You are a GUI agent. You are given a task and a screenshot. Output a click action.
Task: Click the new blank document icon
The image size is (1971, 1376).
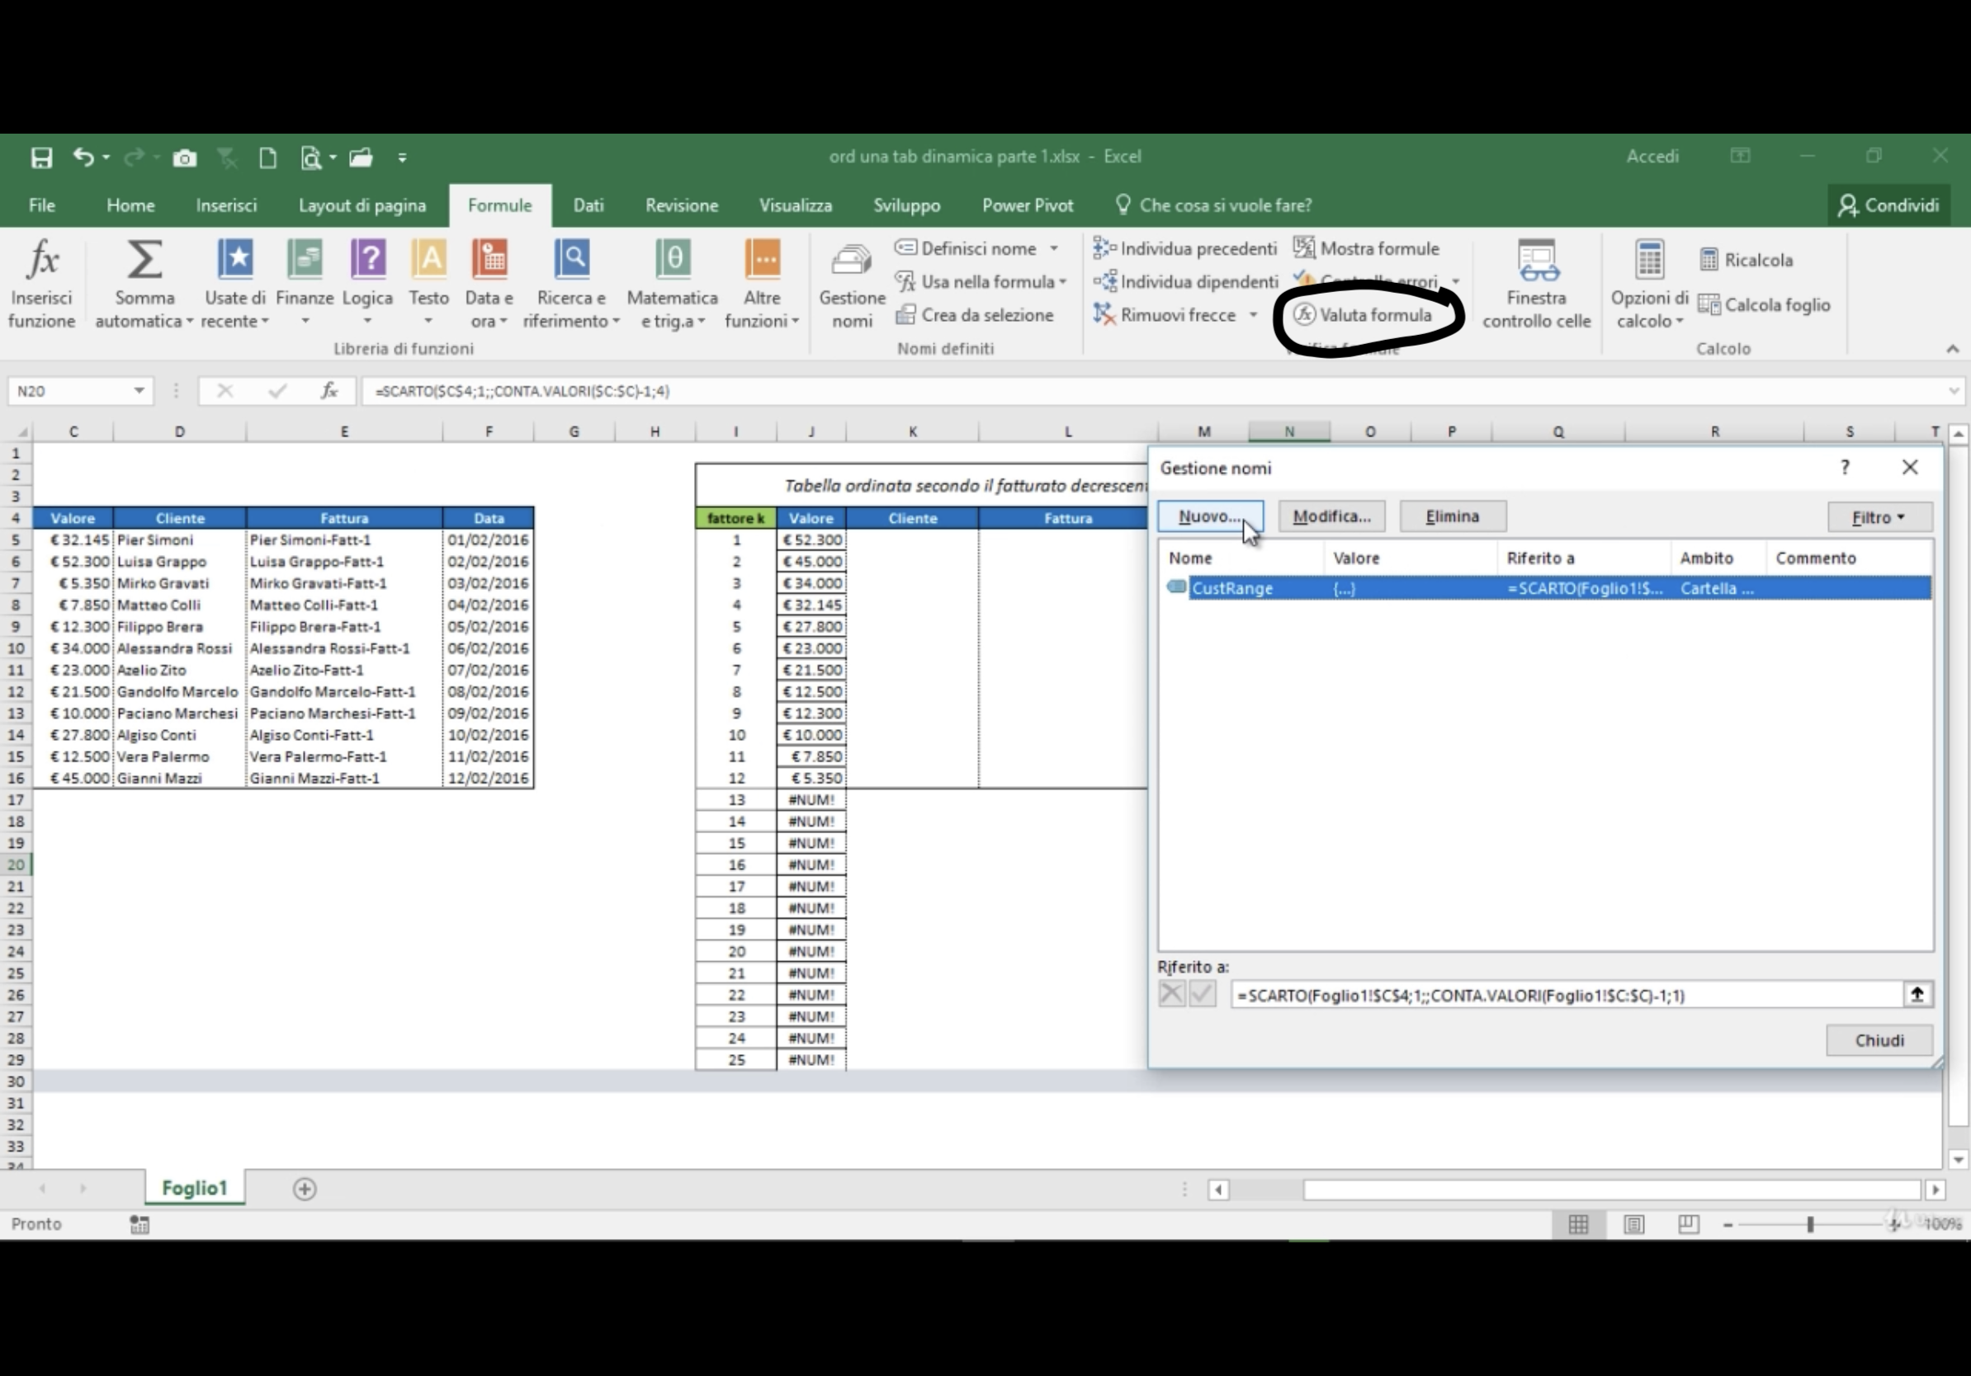coord(268,157)
